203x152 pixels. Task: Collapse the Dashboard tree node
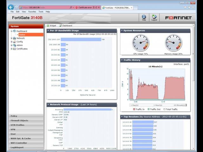[11, 31]
